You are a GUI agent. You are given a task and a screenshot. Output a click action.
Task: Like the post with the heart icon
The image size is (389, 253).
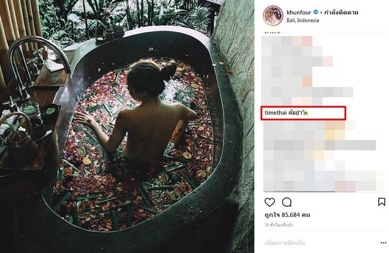269,202
